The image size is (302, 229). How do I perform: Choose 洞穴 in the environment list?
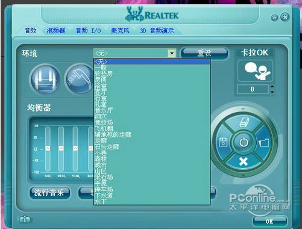(x=152, y=116)
